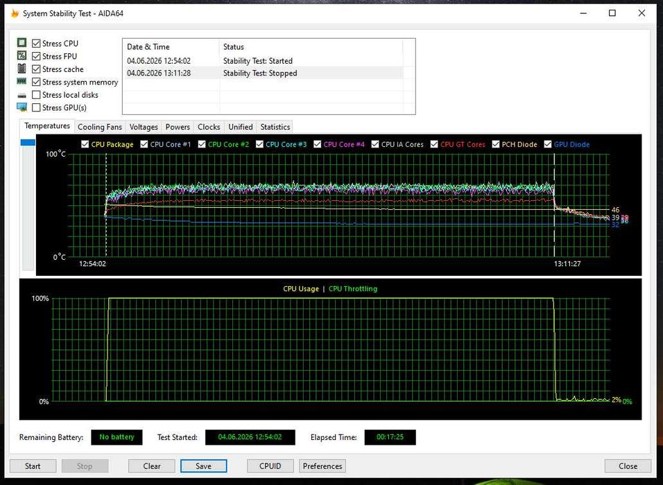The height and width of the screenshot is (485, 663).
Task: Open the Powers tab
Action: click(178, 127)
